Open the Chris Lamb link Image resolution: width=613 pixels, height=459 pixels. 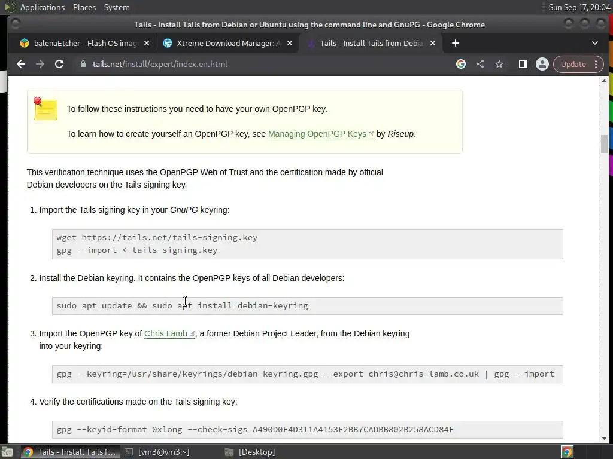169,333
